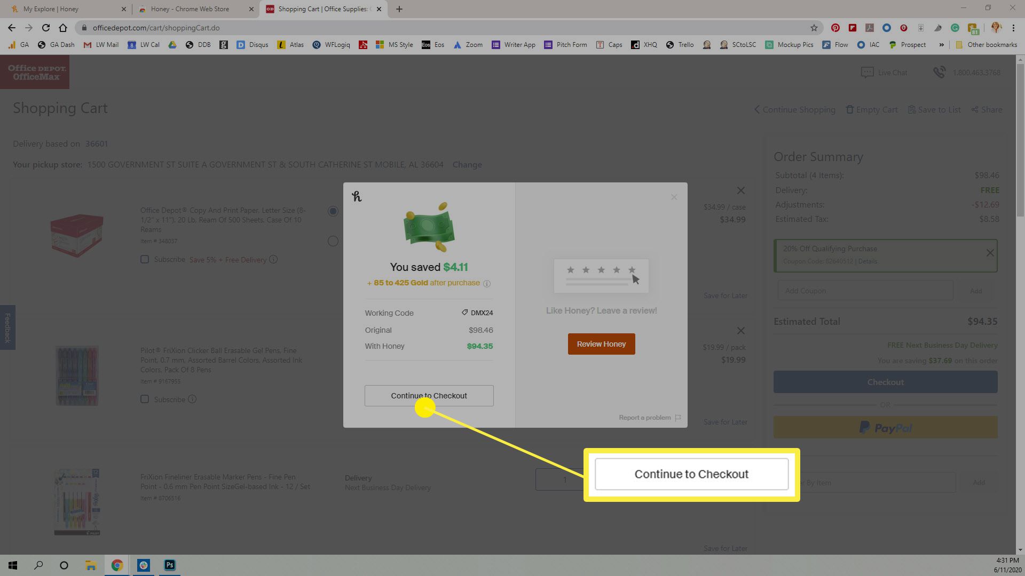
Task: Open the Feedback side tab
Action: [x=7, y=327]
